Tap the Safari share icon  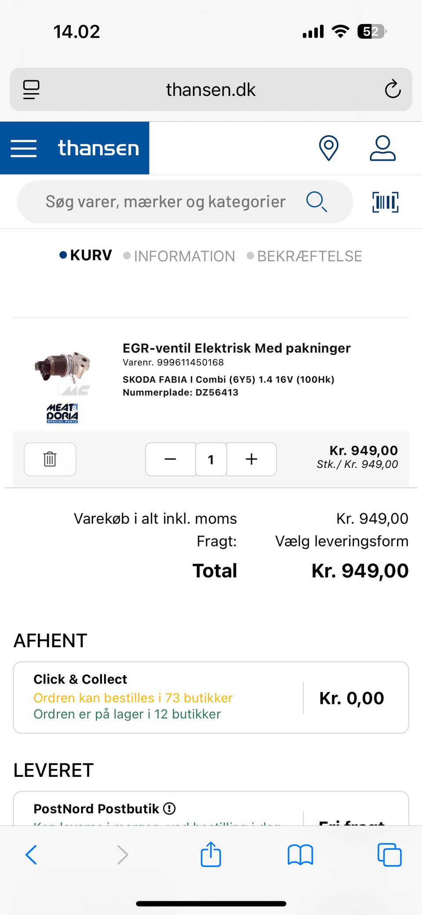coord(211,854)
